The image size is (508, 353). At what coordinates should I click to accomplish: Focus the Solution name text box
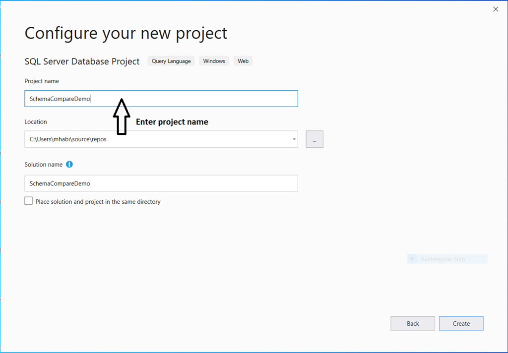161,183
